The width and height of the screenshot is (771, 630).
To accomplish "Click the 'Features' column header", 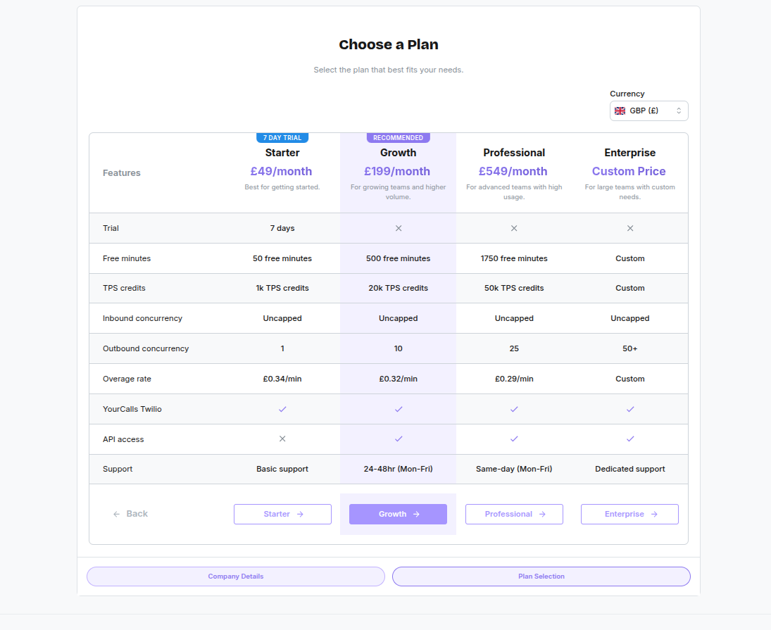I will point(121,173).
